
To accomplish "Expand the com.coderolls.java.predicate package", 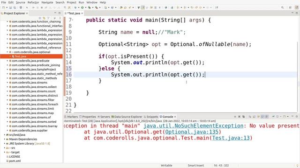I will [x=7, y=61].
